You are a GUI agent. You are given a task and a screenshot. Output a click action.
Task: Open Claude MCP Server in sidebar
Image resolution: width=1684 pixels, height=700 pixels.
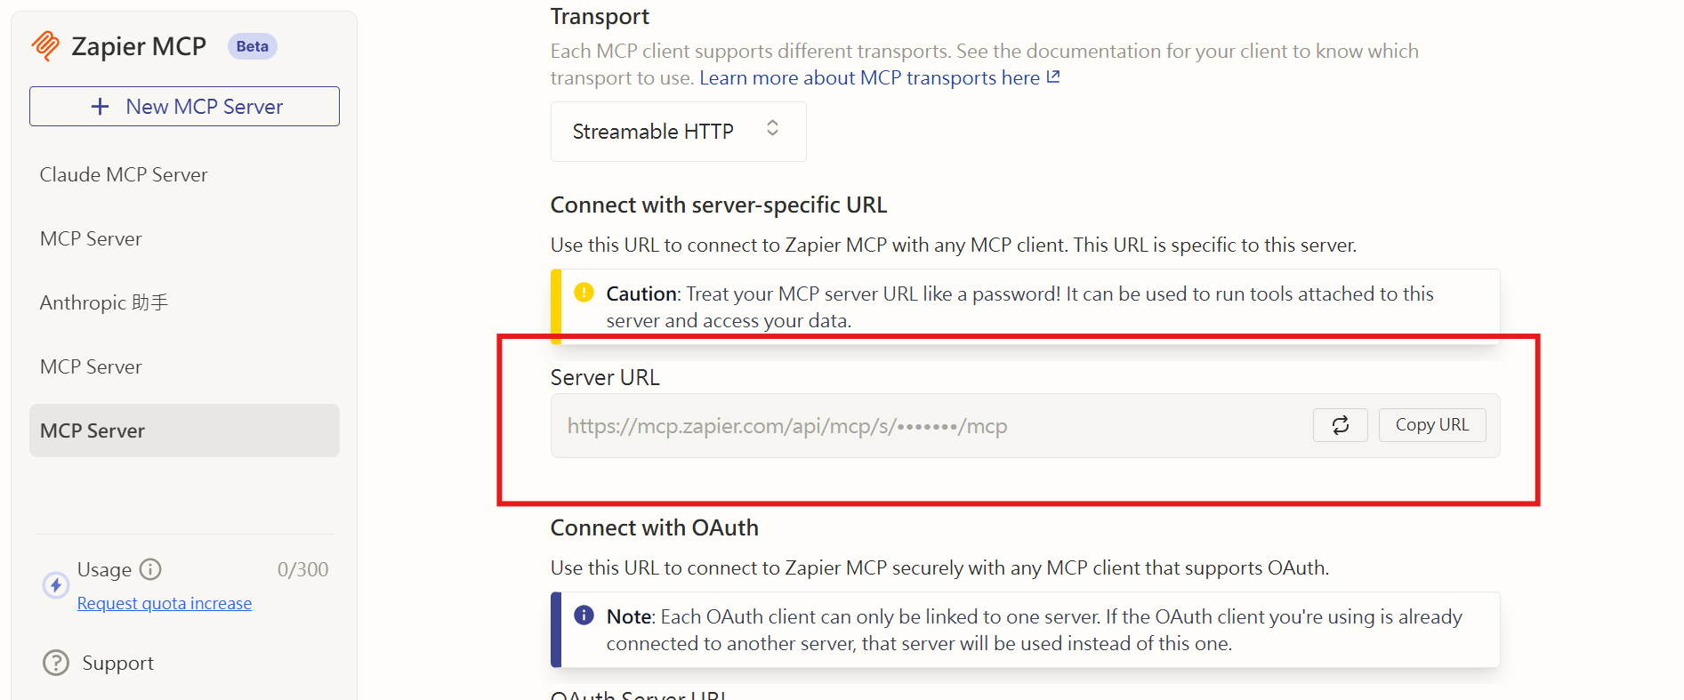(x=124, y=174)
